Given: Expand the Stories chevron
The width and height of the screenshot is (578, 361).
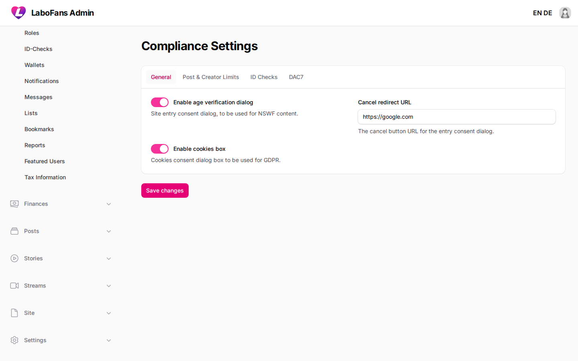Looking at the screenshot, I should click(x=109, y=259).
